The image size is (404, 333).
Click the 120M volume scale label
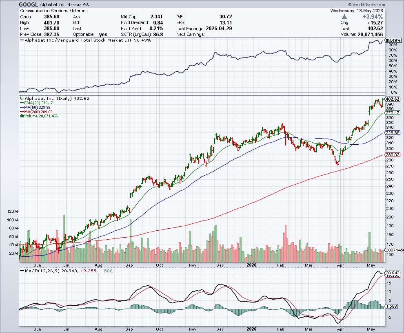click(x=13, y=212)
